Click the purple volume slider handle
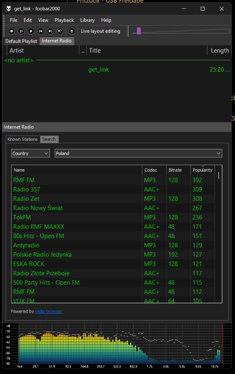235x374 pixels. (x=139, y=31)
